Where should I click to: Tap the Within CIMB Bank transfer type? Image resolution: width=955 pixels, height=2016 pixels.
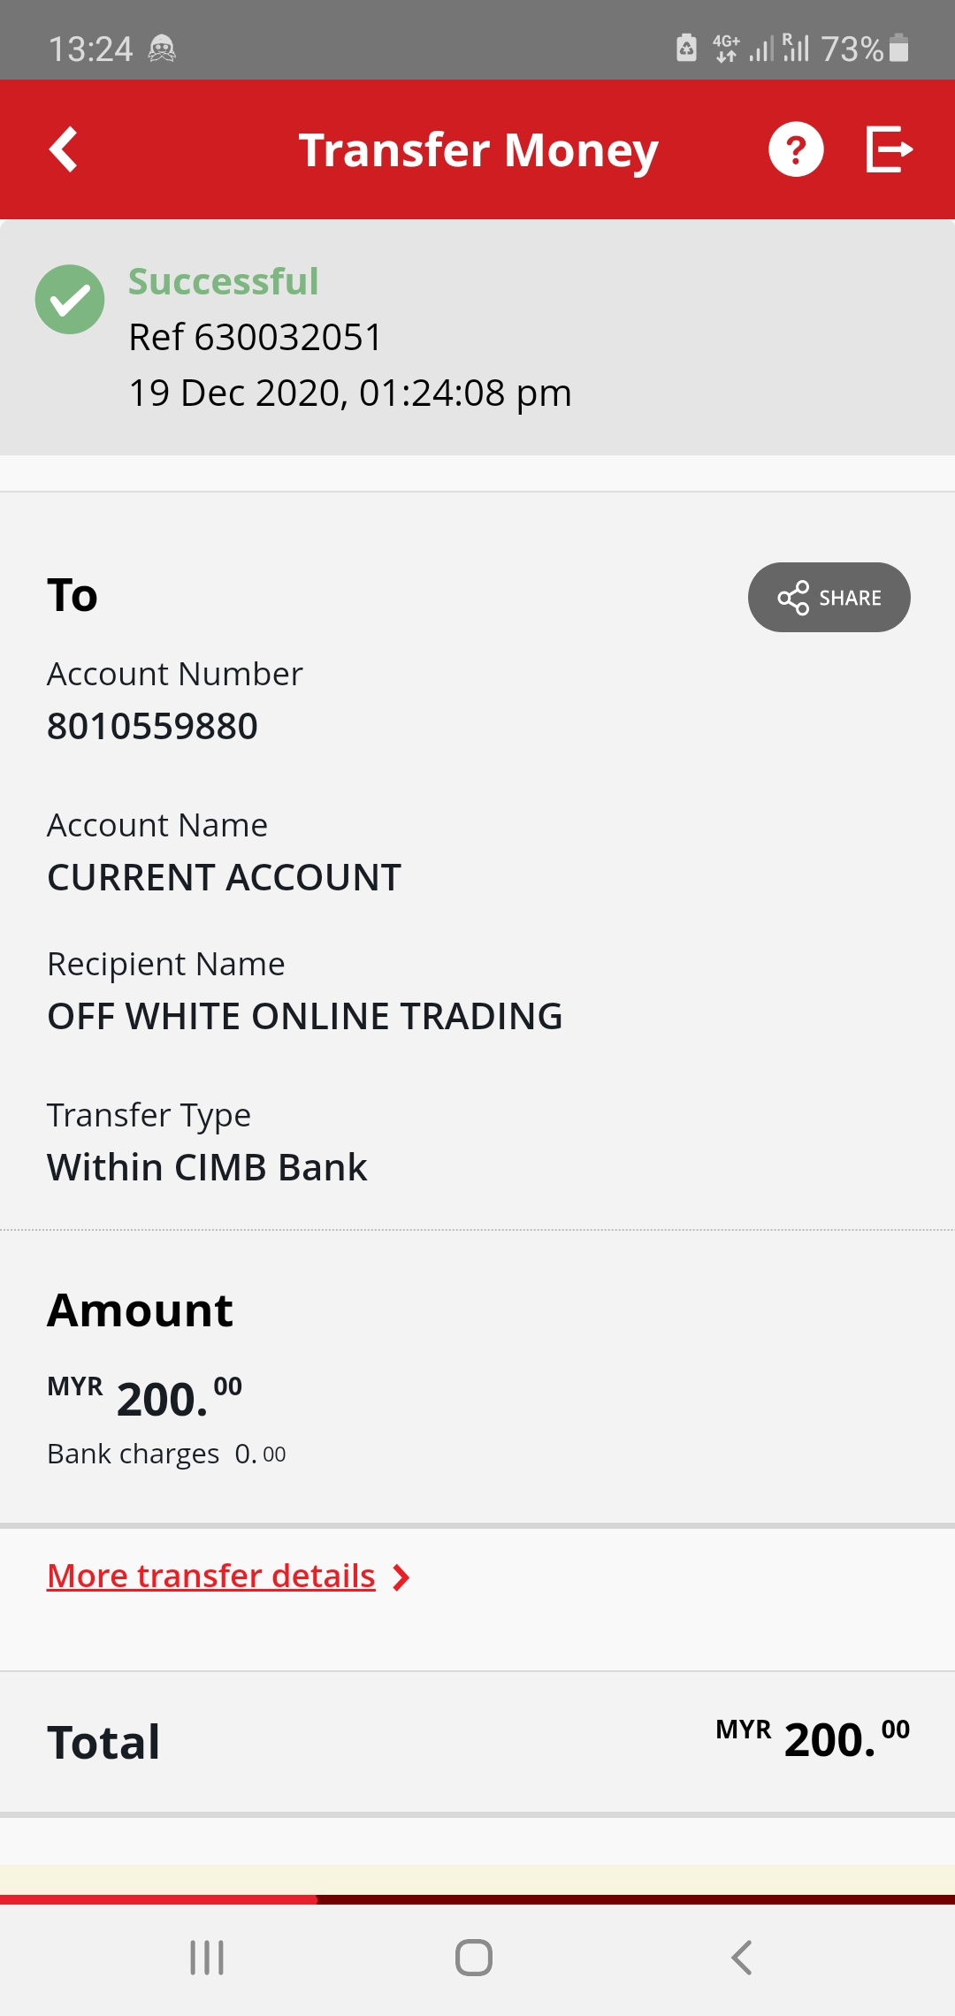point(207,1168)
